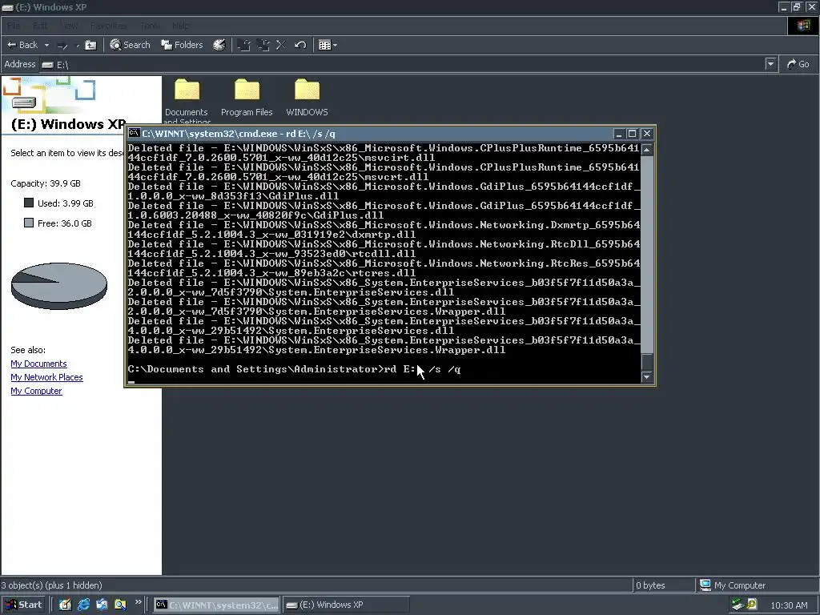This screenshot has height=615, width=820.
Task: Open the File menu
Action: point(14,26)
